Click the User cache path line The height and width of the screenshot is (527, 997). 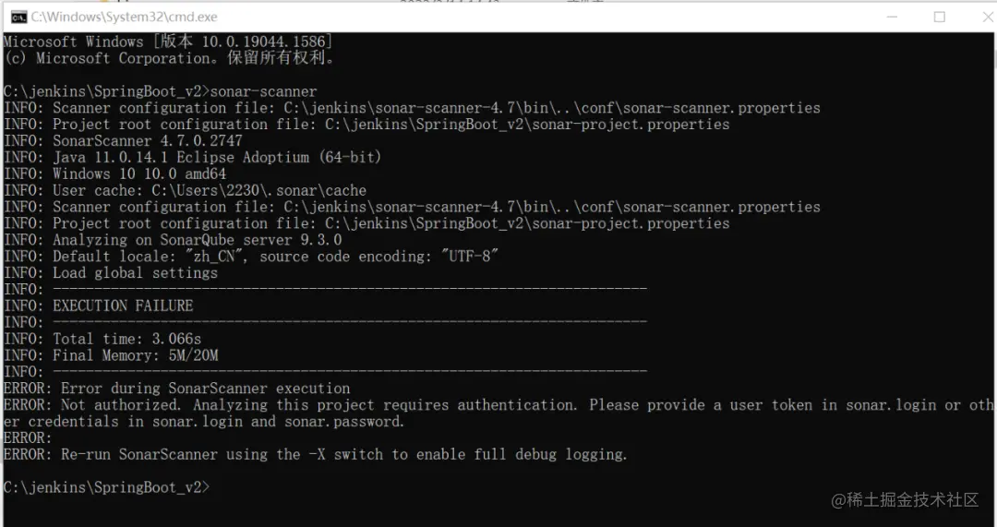point(185,191)
